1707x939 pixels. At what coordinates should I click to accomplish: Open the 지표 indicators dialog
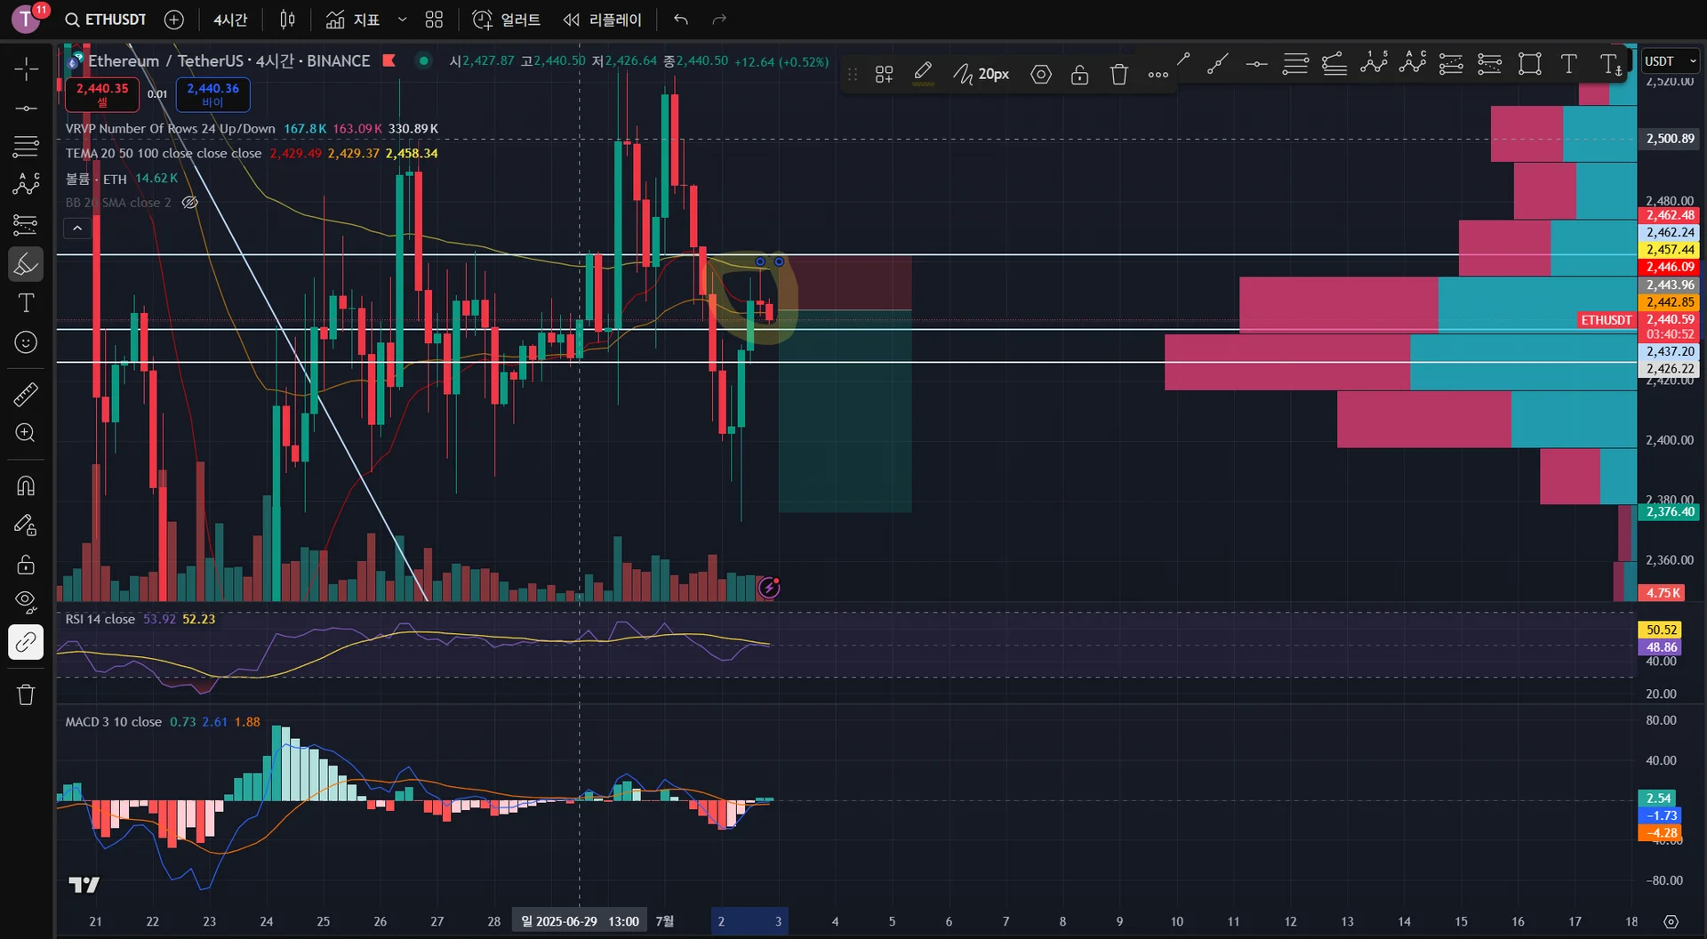353,20
